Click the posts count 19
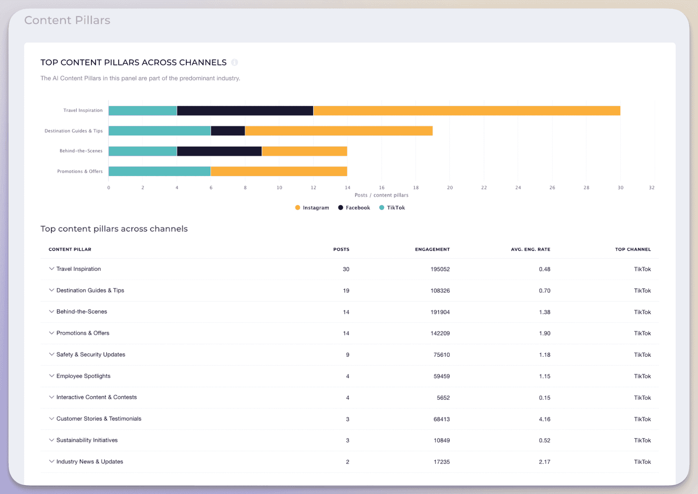 point(346,290)
